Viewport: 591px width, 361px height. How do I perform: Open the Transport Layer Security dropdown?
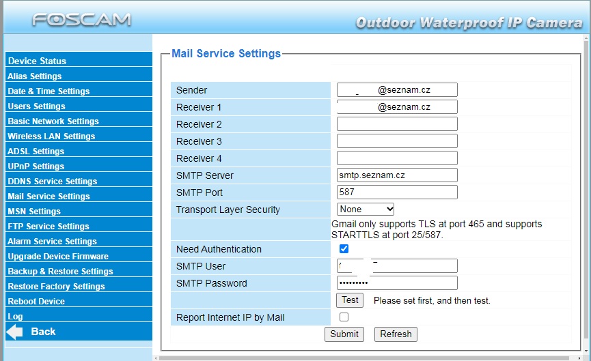click(x=366, y=210)
